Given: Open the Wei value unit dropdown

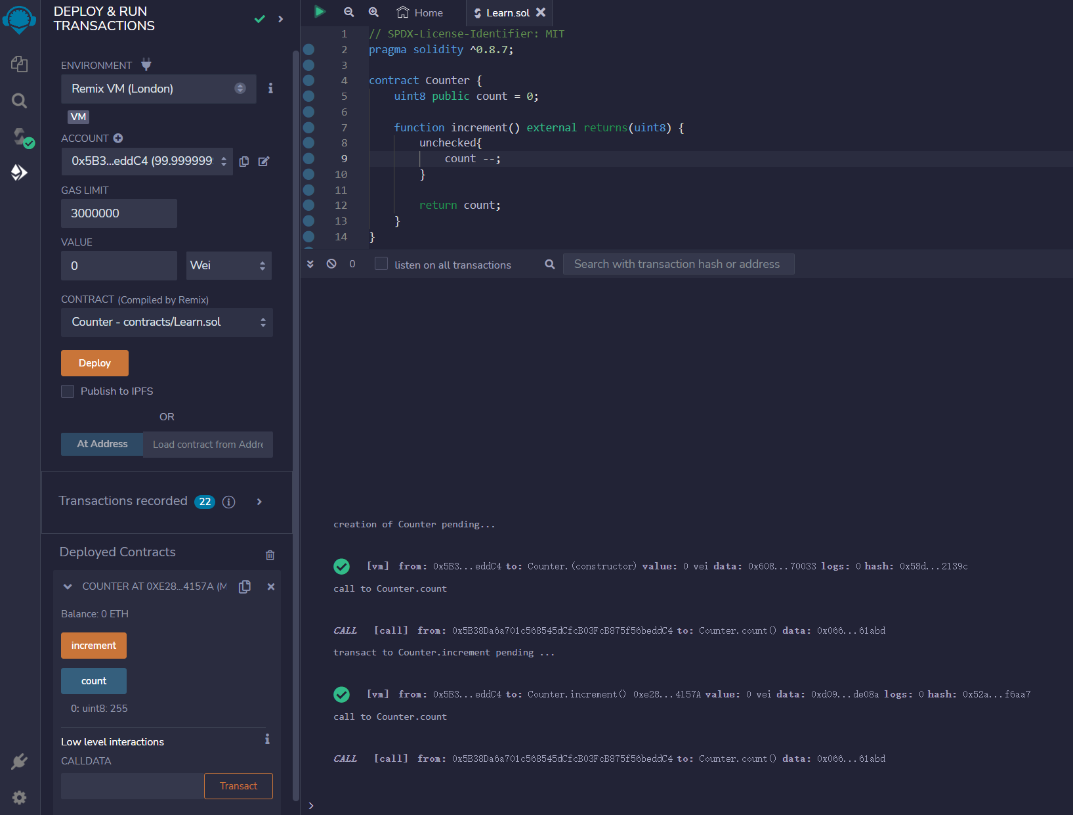Looking at the screenshot, I should [x=228, y=266].
